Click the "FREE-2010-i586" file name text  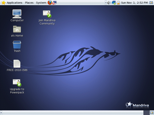pyautogui.click(x=17, y=70)
